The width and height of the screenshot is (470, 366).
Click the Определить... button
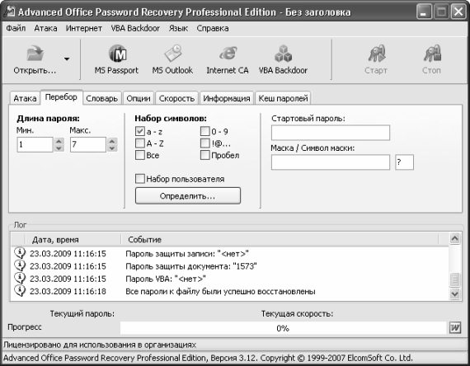tap(188, 196)
